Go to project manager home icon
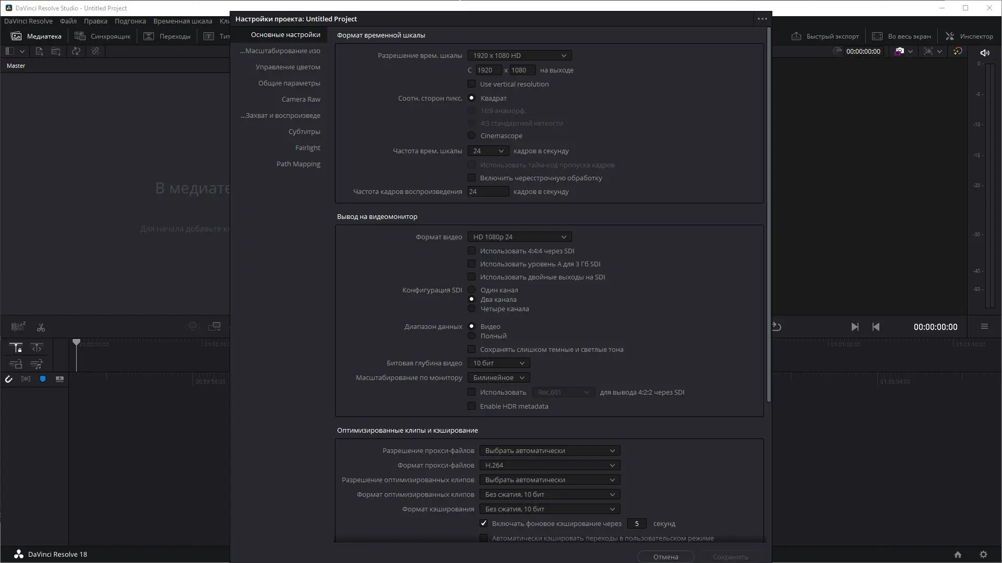 click(958, 555)
